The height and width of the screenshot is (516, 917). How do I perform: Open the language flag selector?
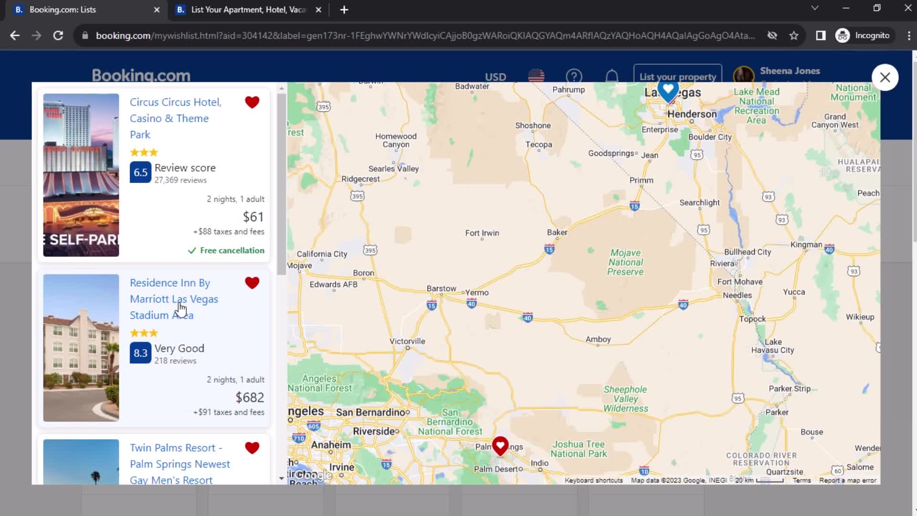point(536,76)
